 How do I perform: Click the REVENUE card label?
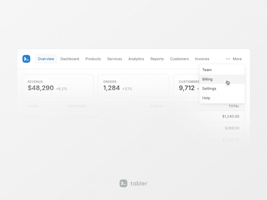point(35,82)
